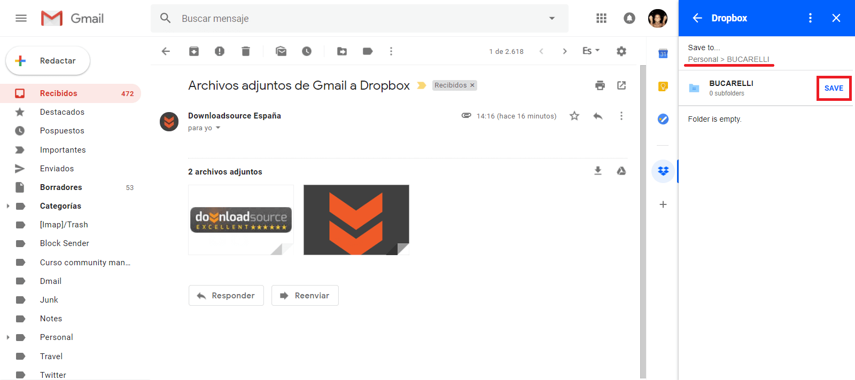The height and width of the screenshot is (380, 855).
Task: Mark message as unread
Action: [281, 51]
